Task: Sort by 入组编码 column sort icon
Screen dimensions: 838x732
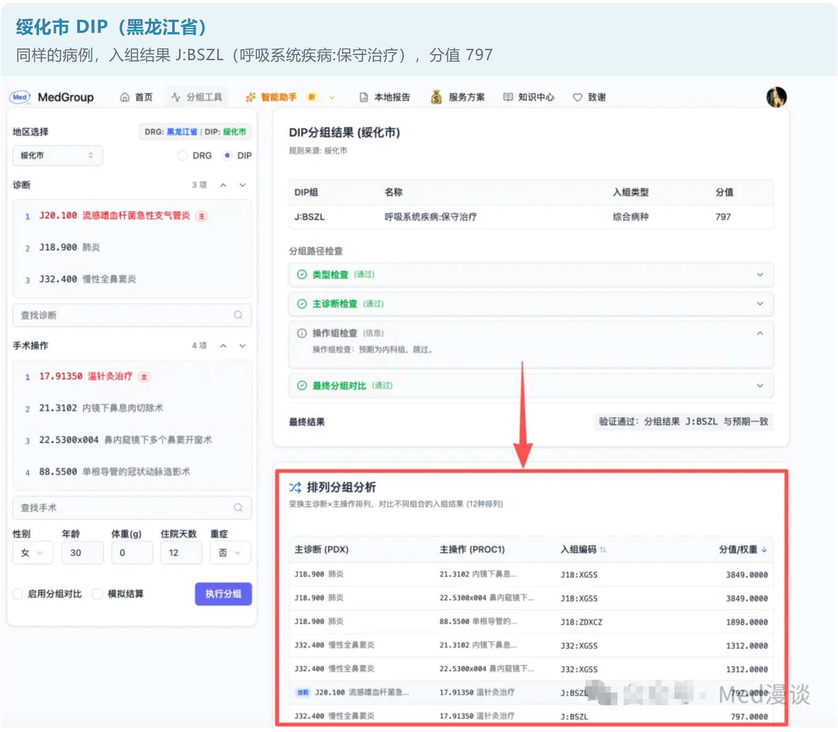Action: coord(603,550)
